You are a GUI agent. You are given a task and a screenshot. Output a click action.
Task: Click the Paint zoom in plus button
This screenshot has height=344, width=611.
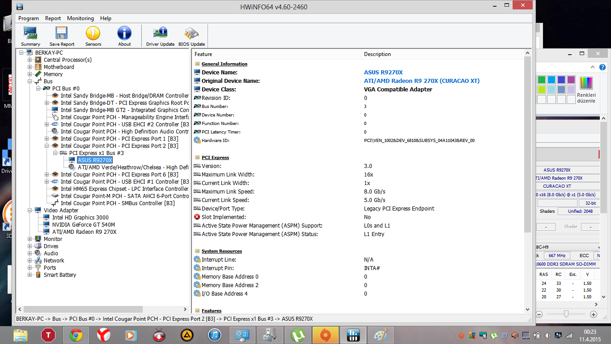click(x=594, y=314)
